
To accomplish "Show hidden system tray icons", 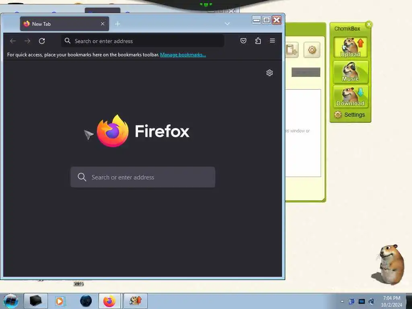I will 342,302.
